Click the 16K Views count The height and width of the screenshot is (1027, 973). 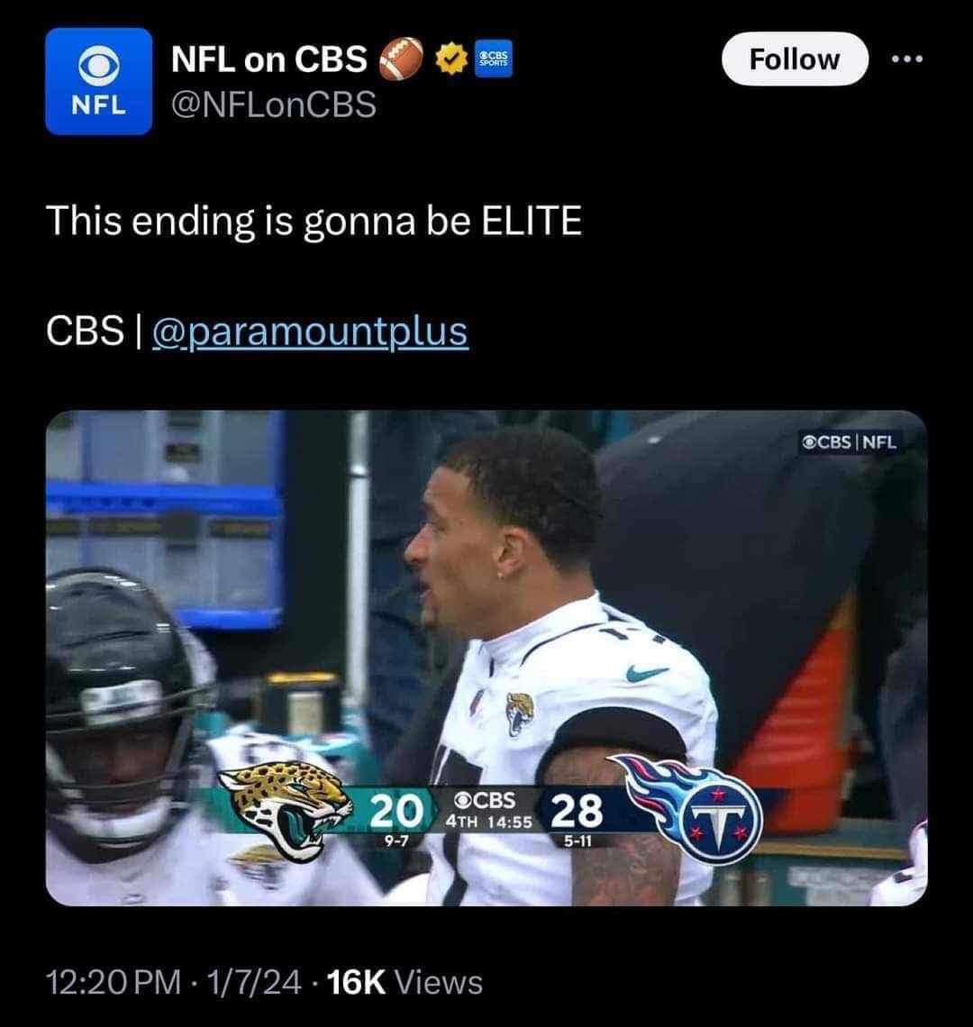point(405,981)
